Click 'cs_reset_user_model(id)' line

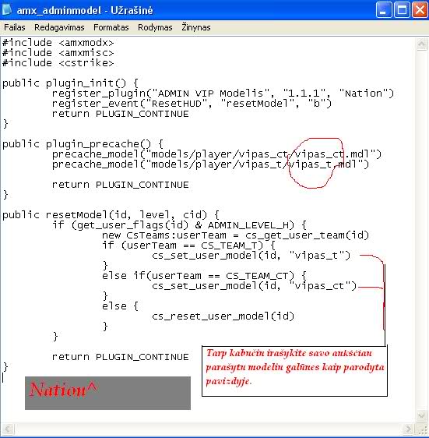[x=223, y=316]
